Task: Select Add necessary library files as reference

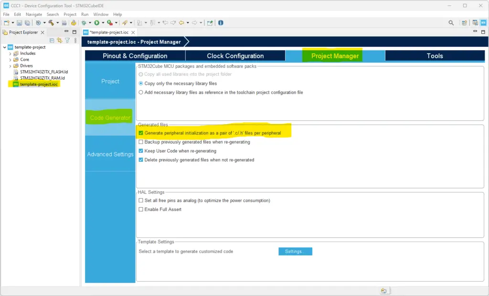Action: point(141,92)
